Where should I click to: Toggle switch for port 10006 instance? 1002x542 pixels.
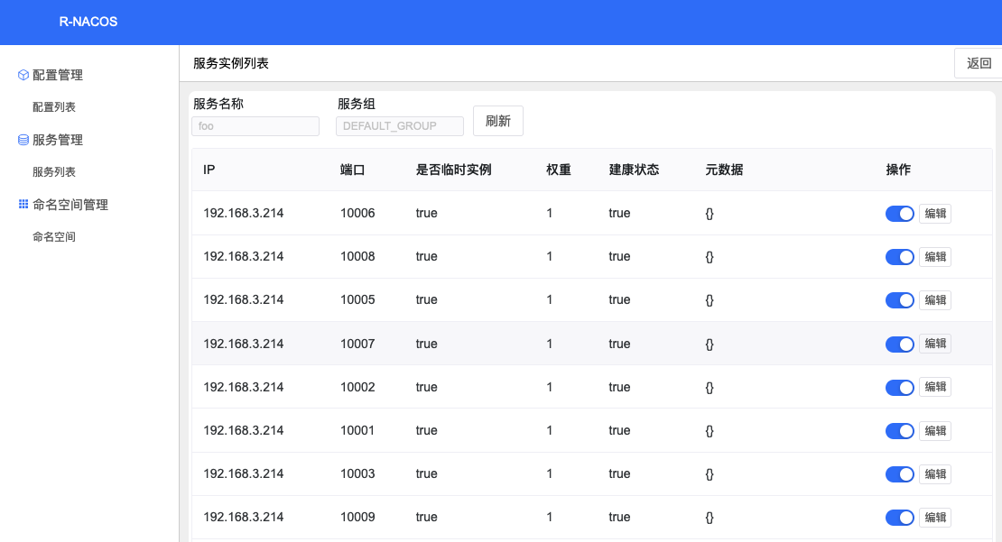tap(900, 214)
